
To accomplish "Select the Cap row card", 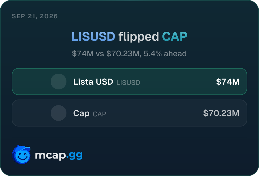I will (x=129, y=113).
